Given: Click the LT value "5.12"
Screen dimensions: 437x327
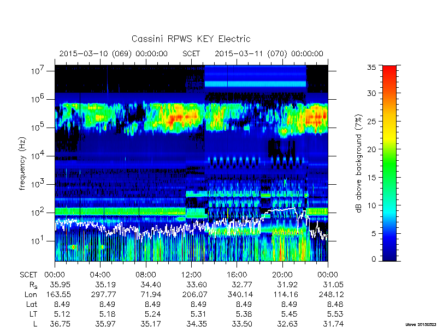Looking at the screenshot, I should point(62,314).
